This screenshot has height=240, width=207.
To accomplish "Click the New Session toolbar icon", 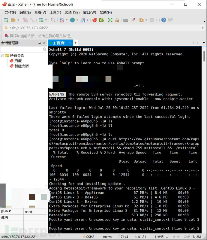I will coord(6,20).
